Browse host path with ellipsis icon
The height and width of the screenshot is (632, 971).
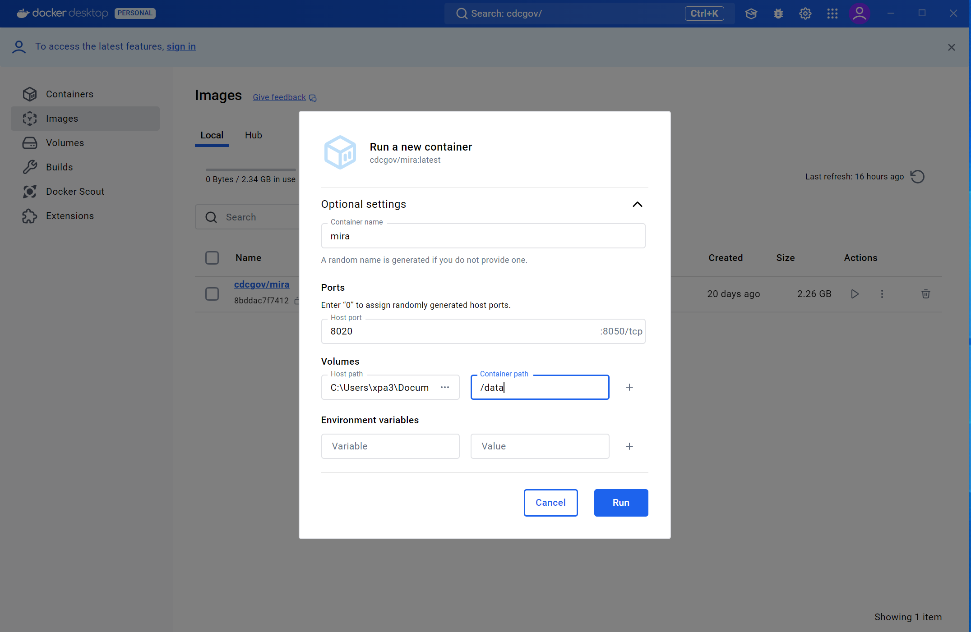coord(445,387)
